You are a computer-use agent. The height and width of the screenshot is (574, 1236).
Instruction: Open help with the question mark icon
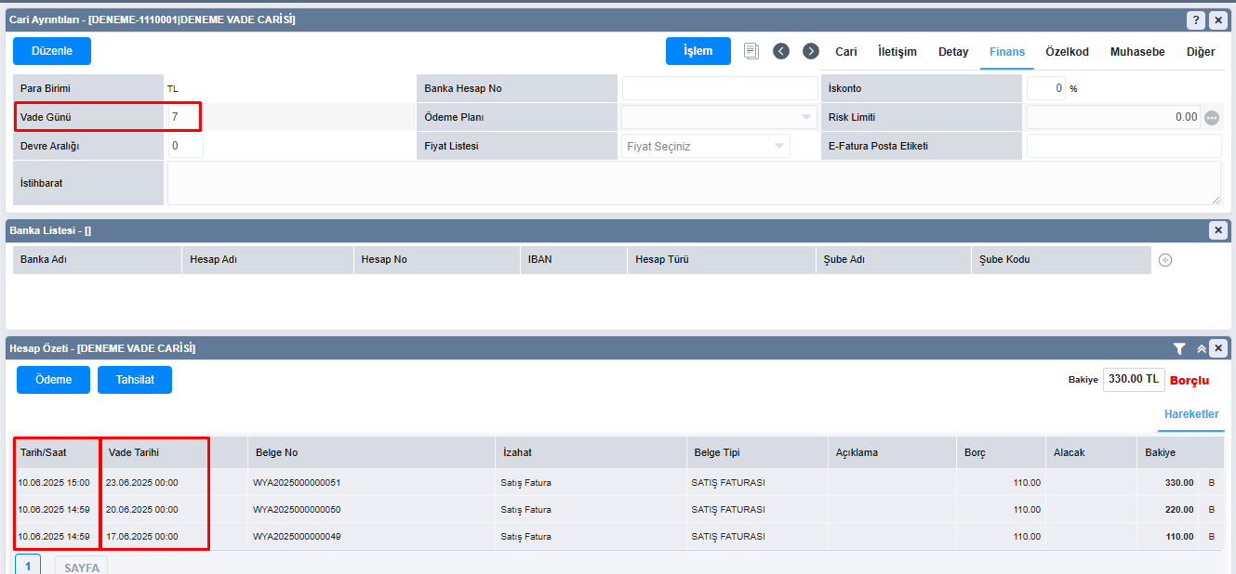click(1196, 20)
